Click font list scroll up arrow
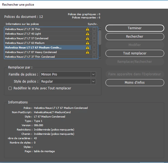The width and height of the screenshot is (168, 163). 100,28
